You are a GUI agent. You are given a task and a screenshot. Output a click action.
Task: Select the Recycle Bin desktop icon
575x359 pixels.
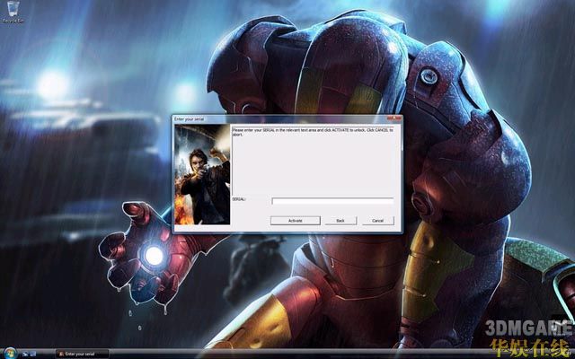click(x=13, y=12)
